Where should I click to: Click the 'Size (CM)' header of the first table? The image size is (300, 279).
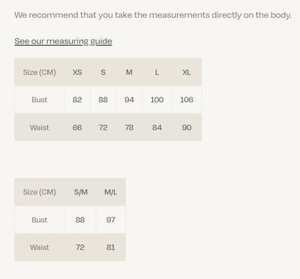pyautogui.click(x=39, y=72)
